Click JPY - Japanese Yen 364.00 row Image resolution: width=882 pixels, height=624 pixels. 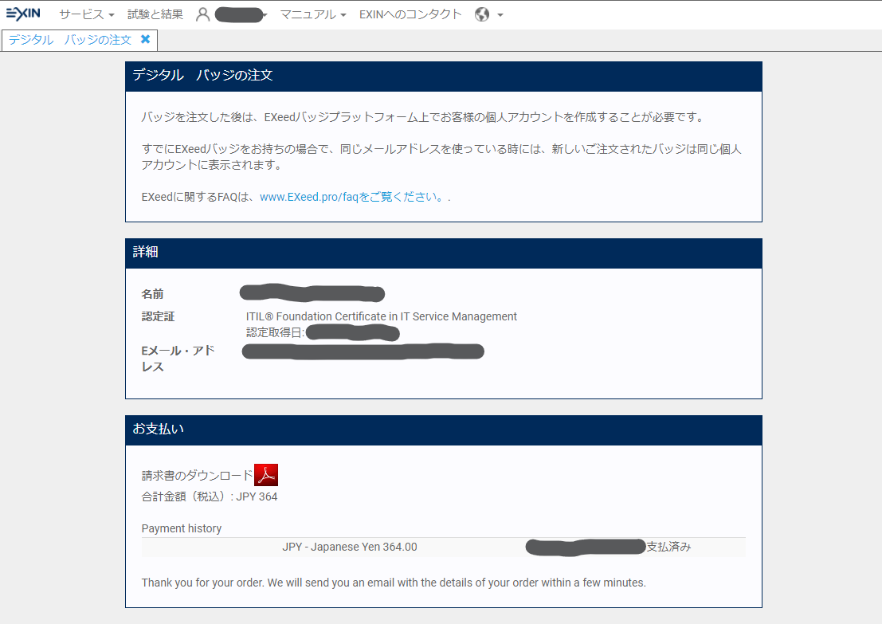443,547
